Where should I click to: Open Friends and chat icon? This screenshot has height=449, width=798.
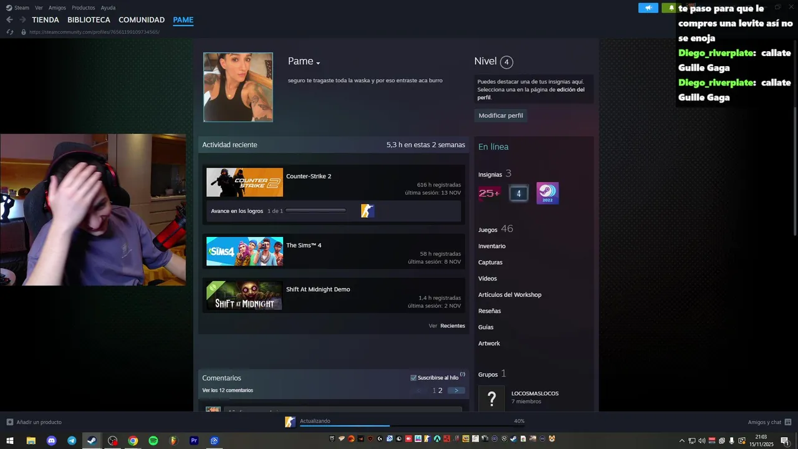tap(788, 422)
